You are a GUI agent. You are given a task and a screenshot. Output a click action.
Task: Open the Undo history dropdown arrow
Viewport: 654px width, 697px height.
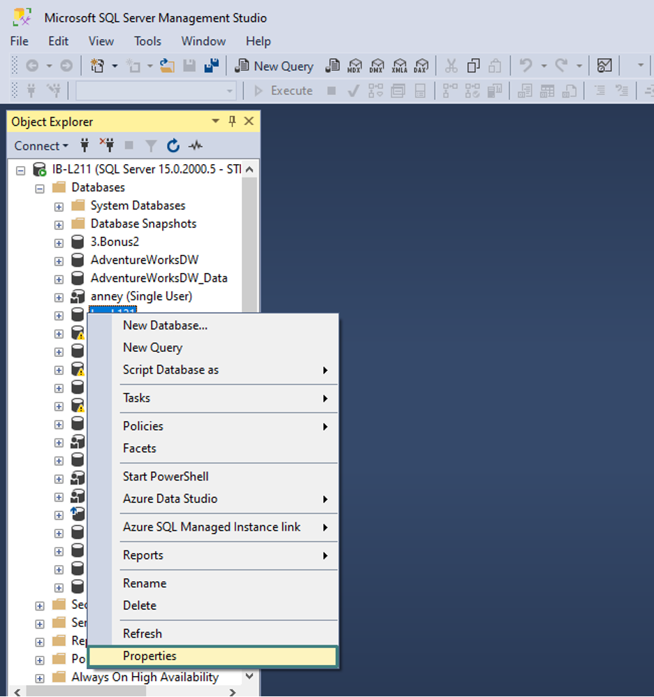[x=544, y=66]
